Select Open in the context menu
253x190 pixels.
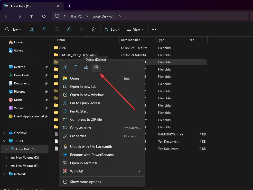click(102, 79)
